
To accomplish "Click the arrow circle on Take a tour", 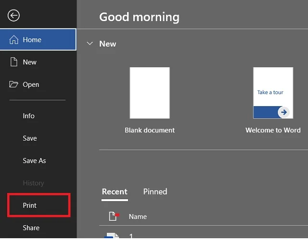I will (x=283, y=112).
